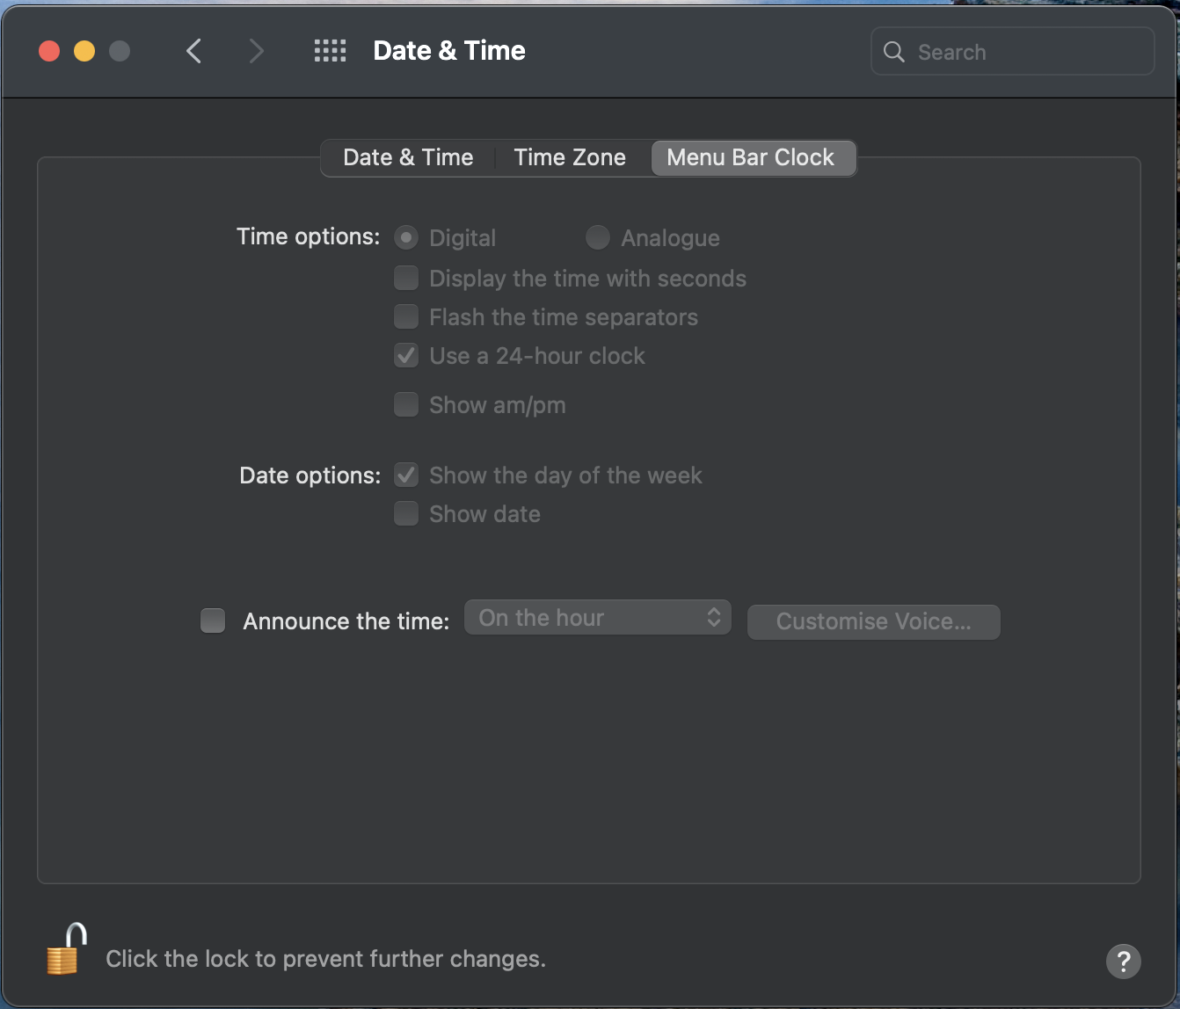Image resolution: width=1180 pixels, height=1009 pixels.
Task: Select the Analogue radio button
Action: [x=598, y=237]
